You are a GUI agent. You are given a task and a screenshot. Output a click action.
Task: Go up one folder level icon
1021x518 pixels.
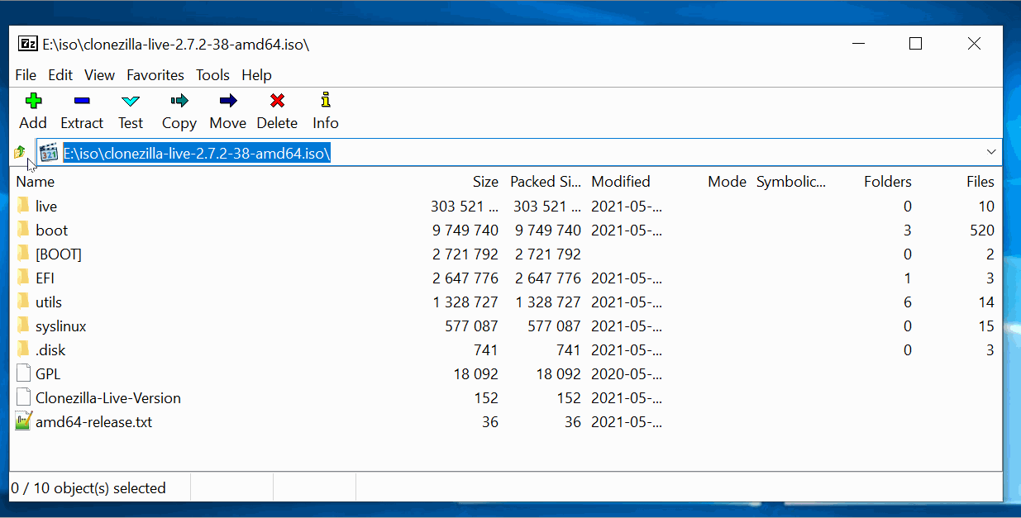click(x=20, y=152)
